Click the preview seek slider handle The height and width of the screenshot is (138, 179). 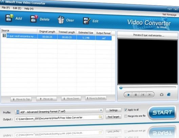click(121, 88)
